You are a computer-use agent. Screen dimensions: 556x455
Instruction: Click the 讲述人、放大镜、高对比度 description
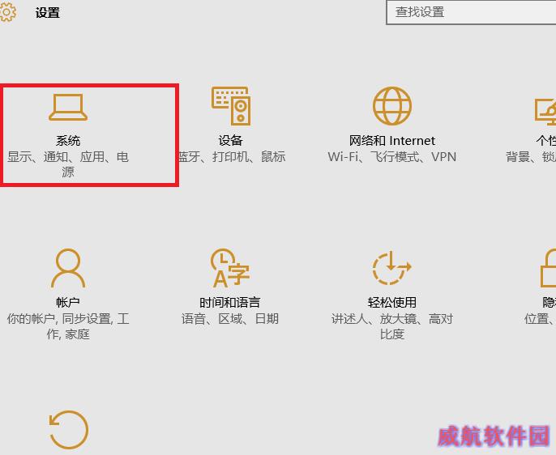tap(392, 326)
